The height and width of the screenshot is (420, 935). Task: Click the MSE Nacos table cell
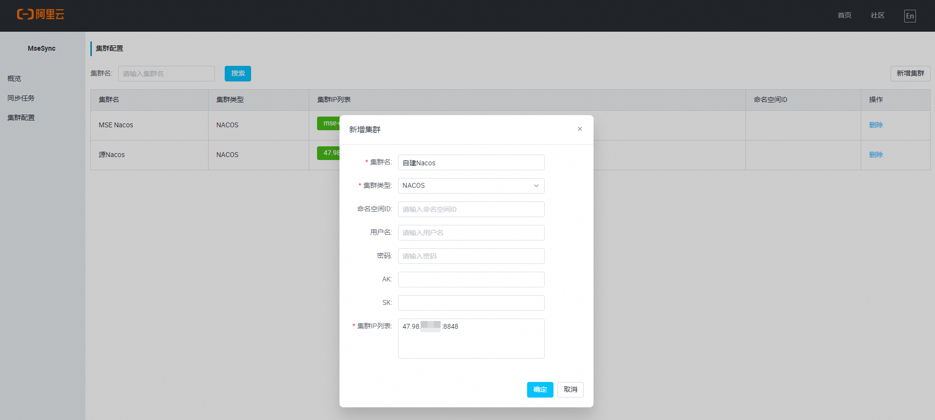tap(149, 125)
